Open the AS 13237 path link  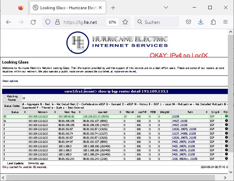175,134
